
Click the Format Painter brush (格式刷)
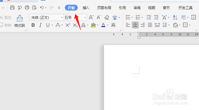tap(20, 21)
